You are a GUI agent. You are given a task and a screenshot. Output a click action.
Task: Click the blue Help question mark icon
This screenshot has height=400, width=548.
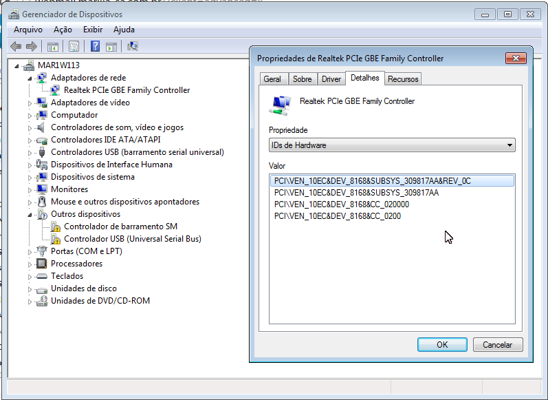[x=95, y=46]
